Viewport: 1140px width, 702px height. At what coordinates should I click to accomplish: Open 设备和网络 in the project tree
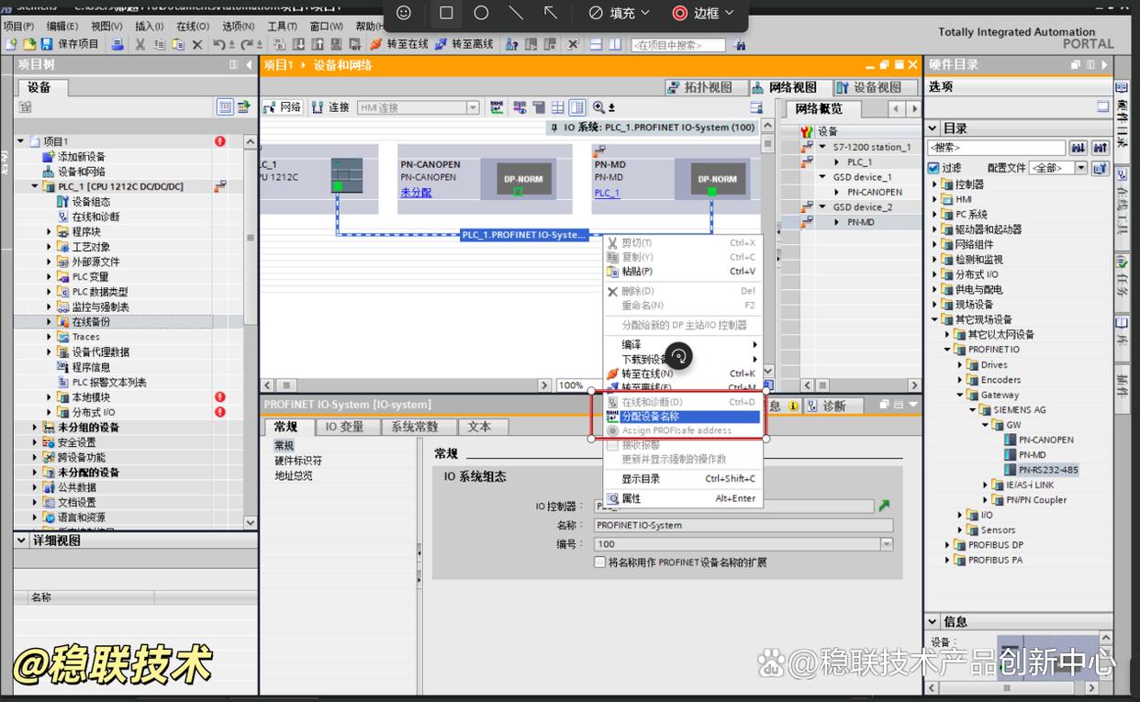coord(82,172)
